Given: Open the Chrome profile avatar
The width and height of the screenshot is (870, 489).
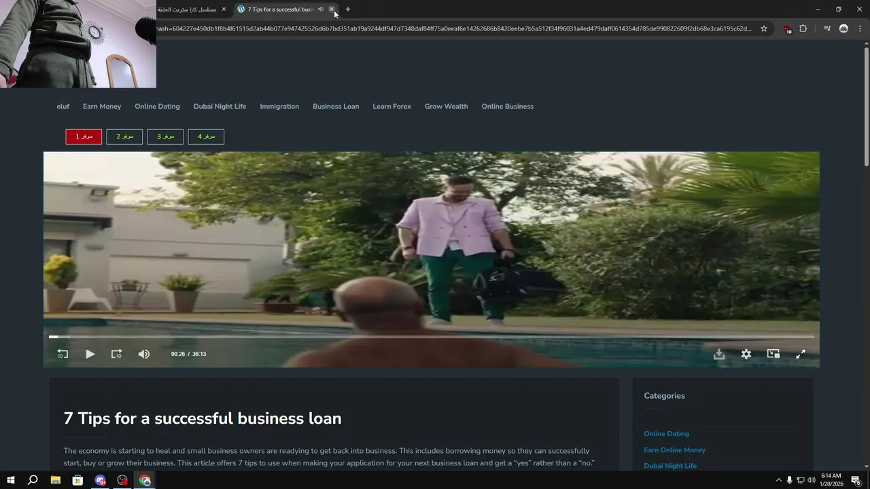Looking at the screenshot, I should pos(843,29).
